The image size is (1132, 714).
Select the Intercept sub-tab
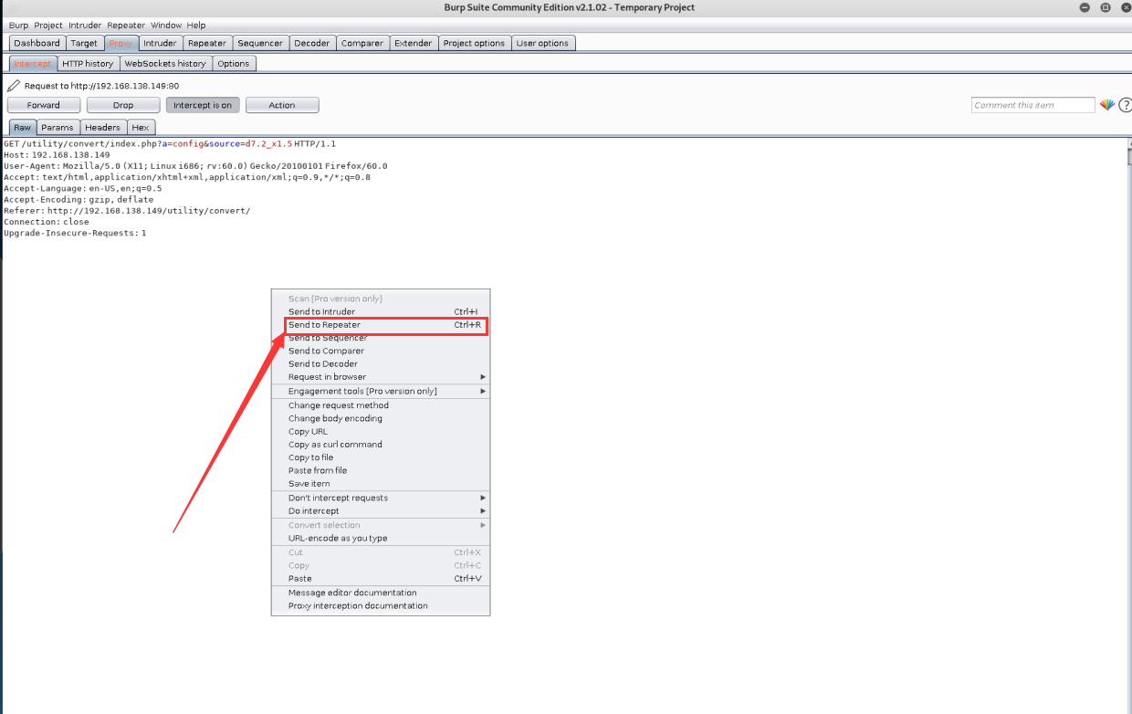coord(33,64)
